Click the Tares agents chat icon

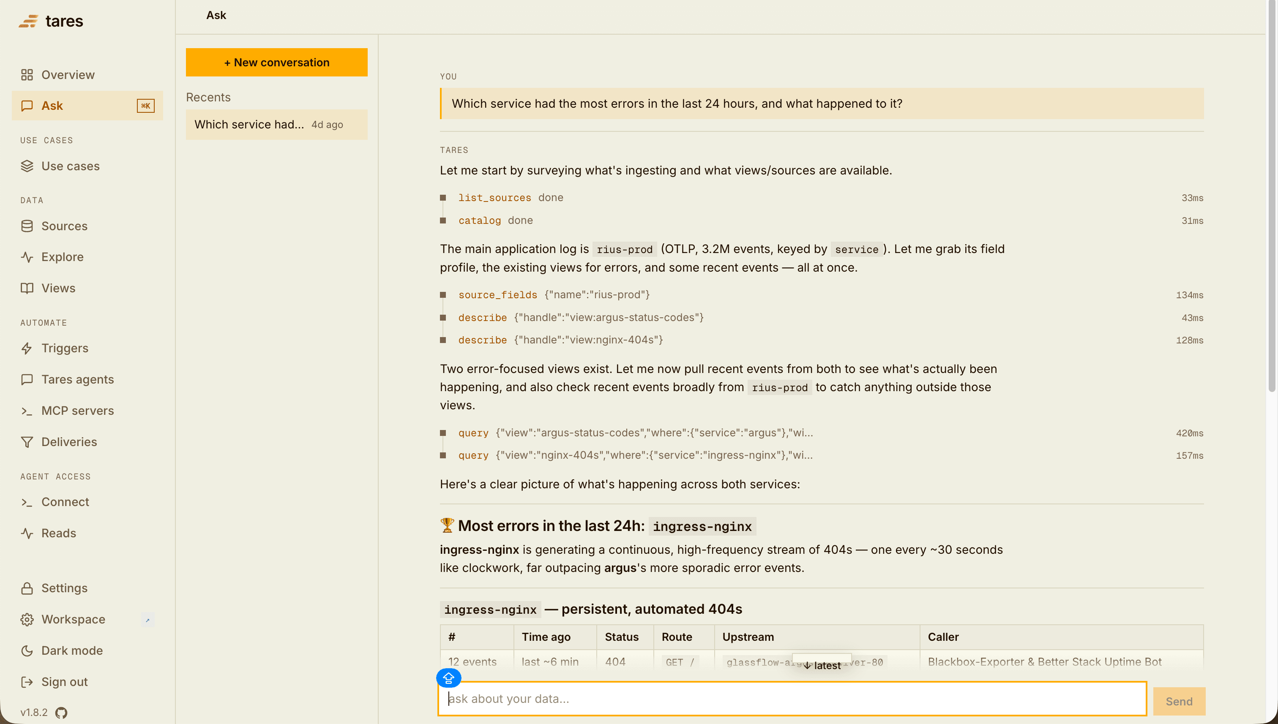(x=27, y=379)
